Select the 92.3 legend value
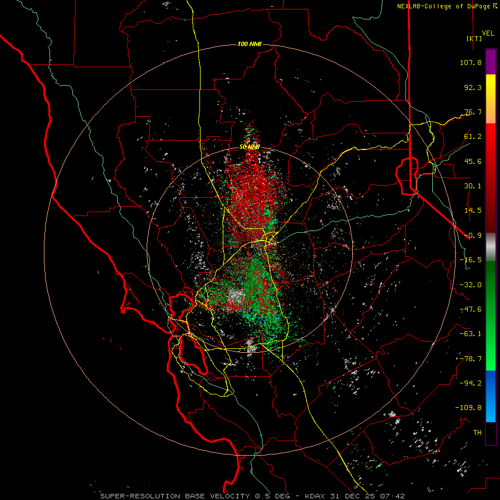The height and width of the screenshot is (500, 500). pyautogui.click(x=473, y=87)
